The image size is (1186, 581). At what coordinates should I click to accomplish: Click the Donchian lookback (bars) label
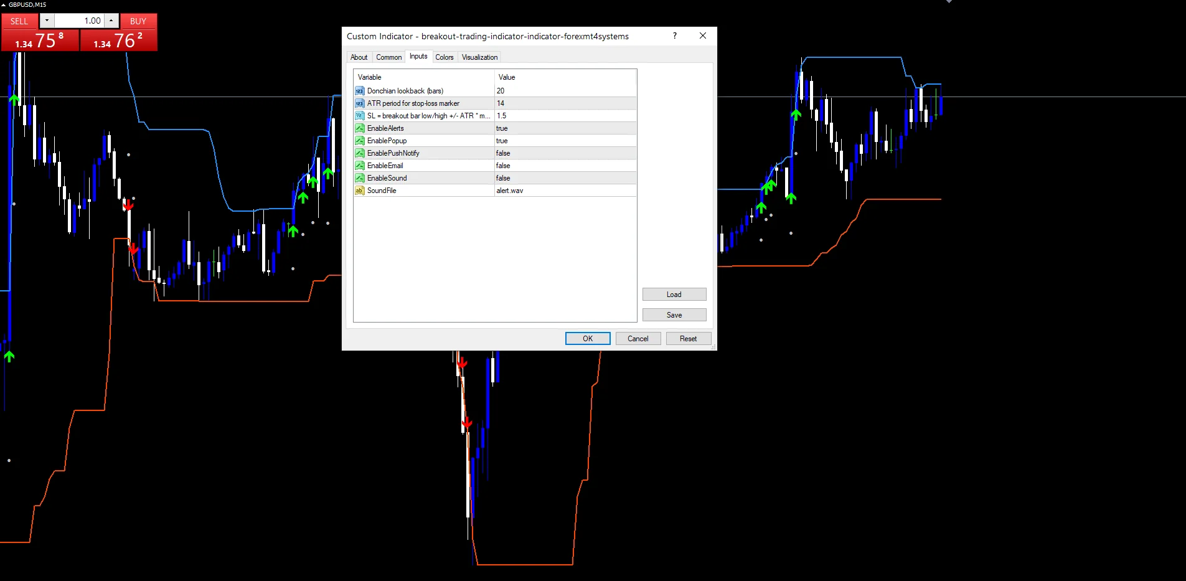point(405,91)
